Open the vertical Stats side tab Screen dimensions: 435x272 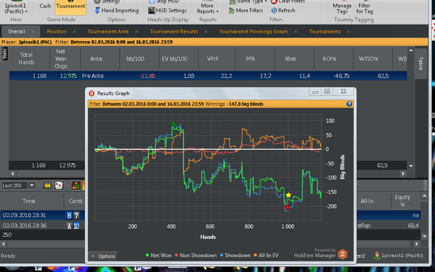click(x=4, y=54)
